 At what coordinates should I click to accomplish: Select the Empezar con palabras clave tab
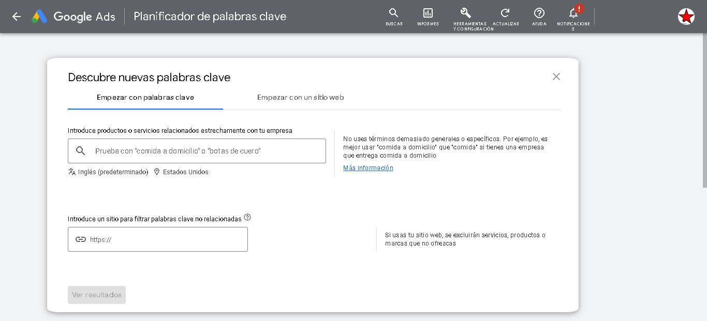tap(145, 97)
